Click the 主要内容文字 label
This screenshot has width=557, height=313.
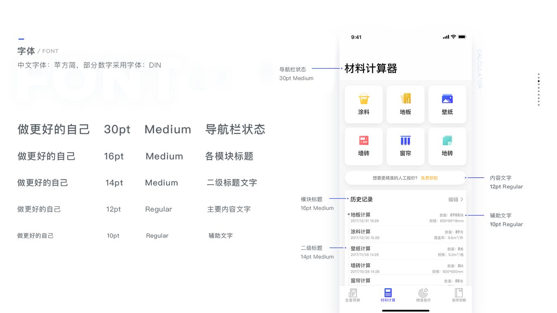tap(229, 209)
